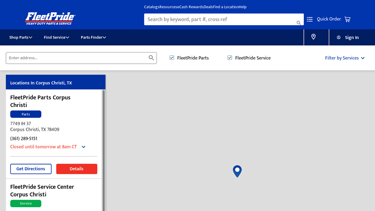Click the FleetPride logo
375x211 pixels.
tap(50, 19)
